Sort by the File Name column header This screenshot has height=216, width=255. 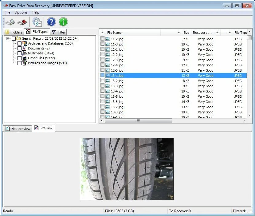114,33
